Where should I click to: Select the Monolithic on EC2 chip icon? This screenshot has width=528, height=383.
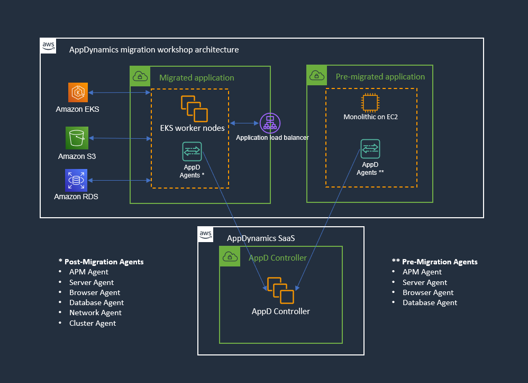tap(370, 102)
